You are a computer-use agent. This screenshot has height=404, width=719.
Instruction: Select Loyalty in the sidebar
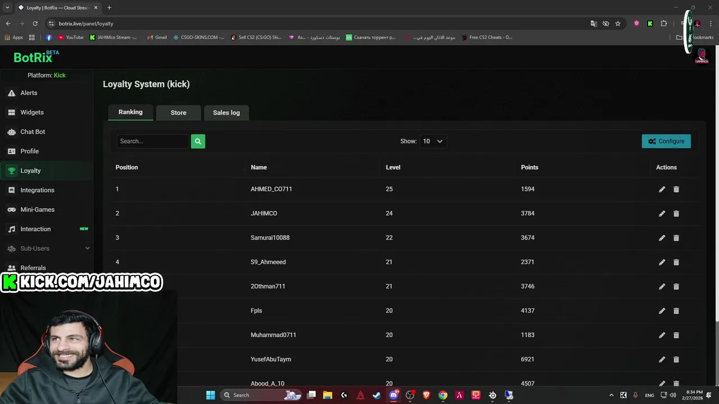click(x=46, y=171)
